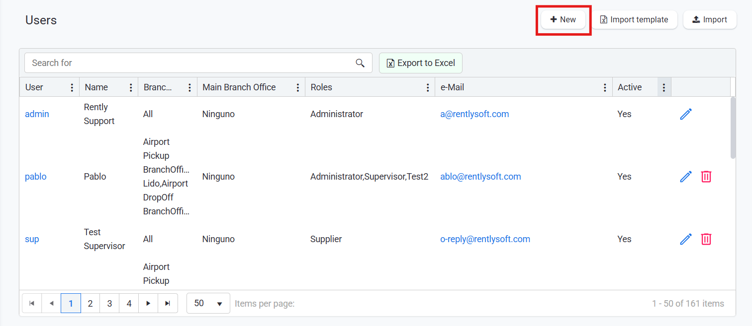
Task: Click the search magnifier icon
Action: click(360, 63)
